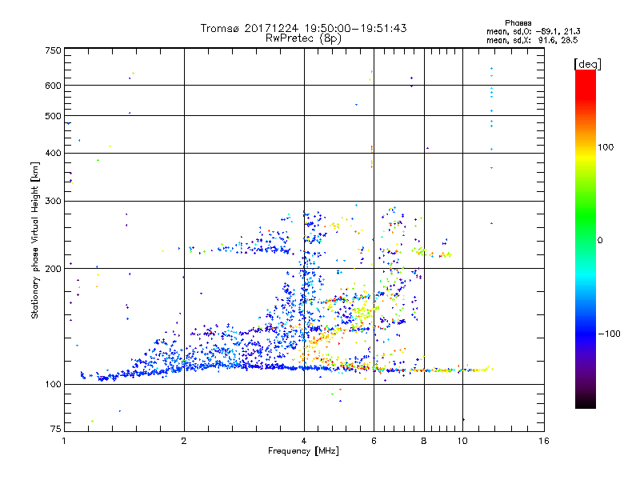Click y-axis tick label '400'
Image resolution: width=640 pixels, height=480 pixels.
coord(53,153)
